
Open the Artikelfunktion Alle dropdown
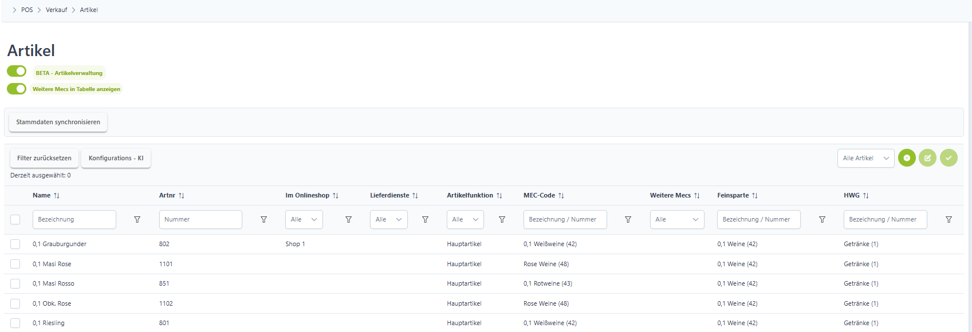coord(466,219)
